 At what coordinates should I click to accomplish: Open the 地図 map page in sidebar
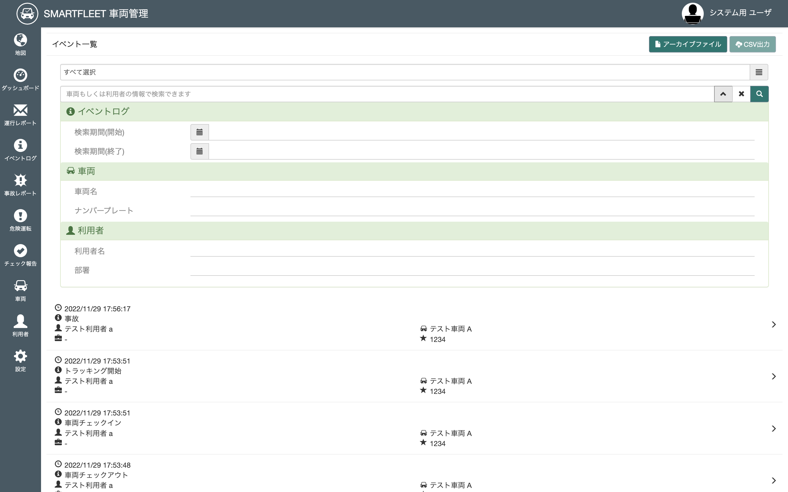pos(20,45)
